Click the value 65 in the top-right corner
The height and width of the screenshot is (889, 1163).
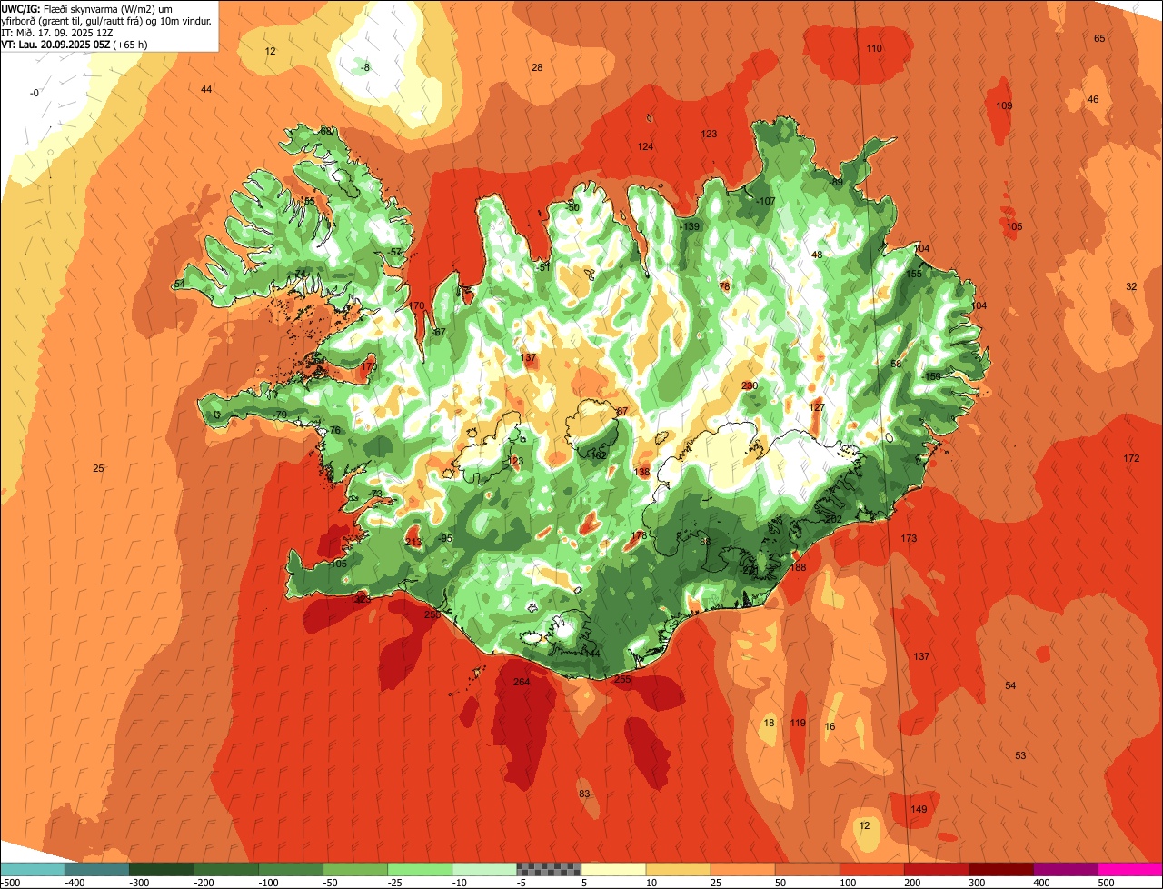point(1099,38)
